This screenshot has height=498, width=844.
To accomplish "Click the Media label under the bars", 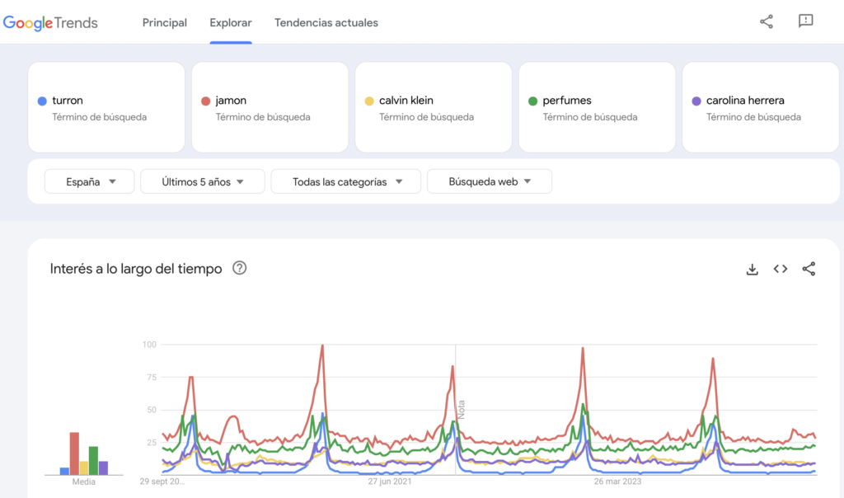I will pos(83,482).
